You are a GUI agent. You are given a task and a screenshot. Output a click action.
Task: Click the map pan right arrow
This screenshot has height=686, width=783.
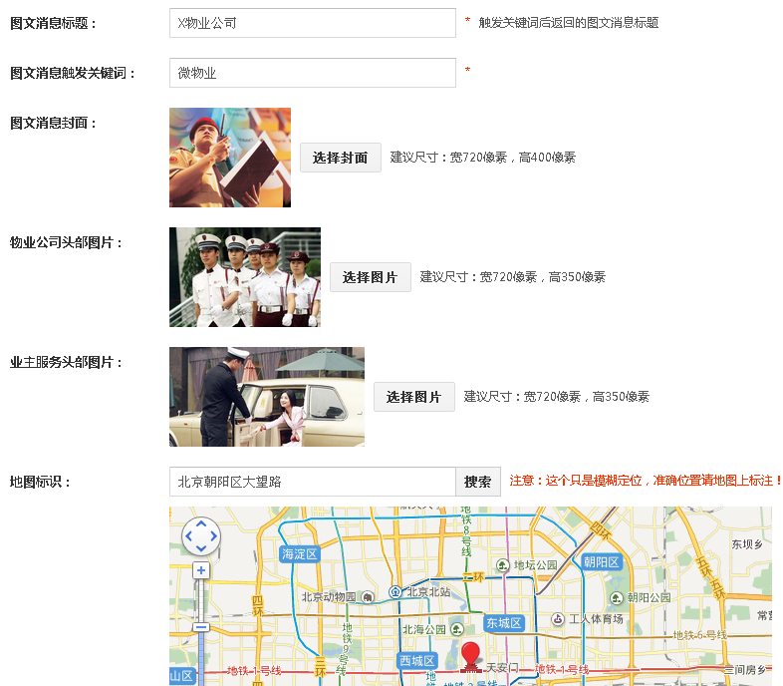(213, 536)
